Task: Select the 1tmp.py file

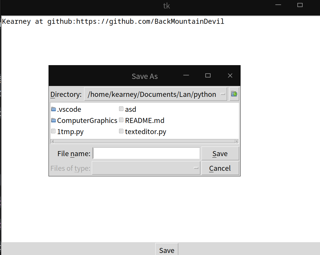Action: point(67,131)
